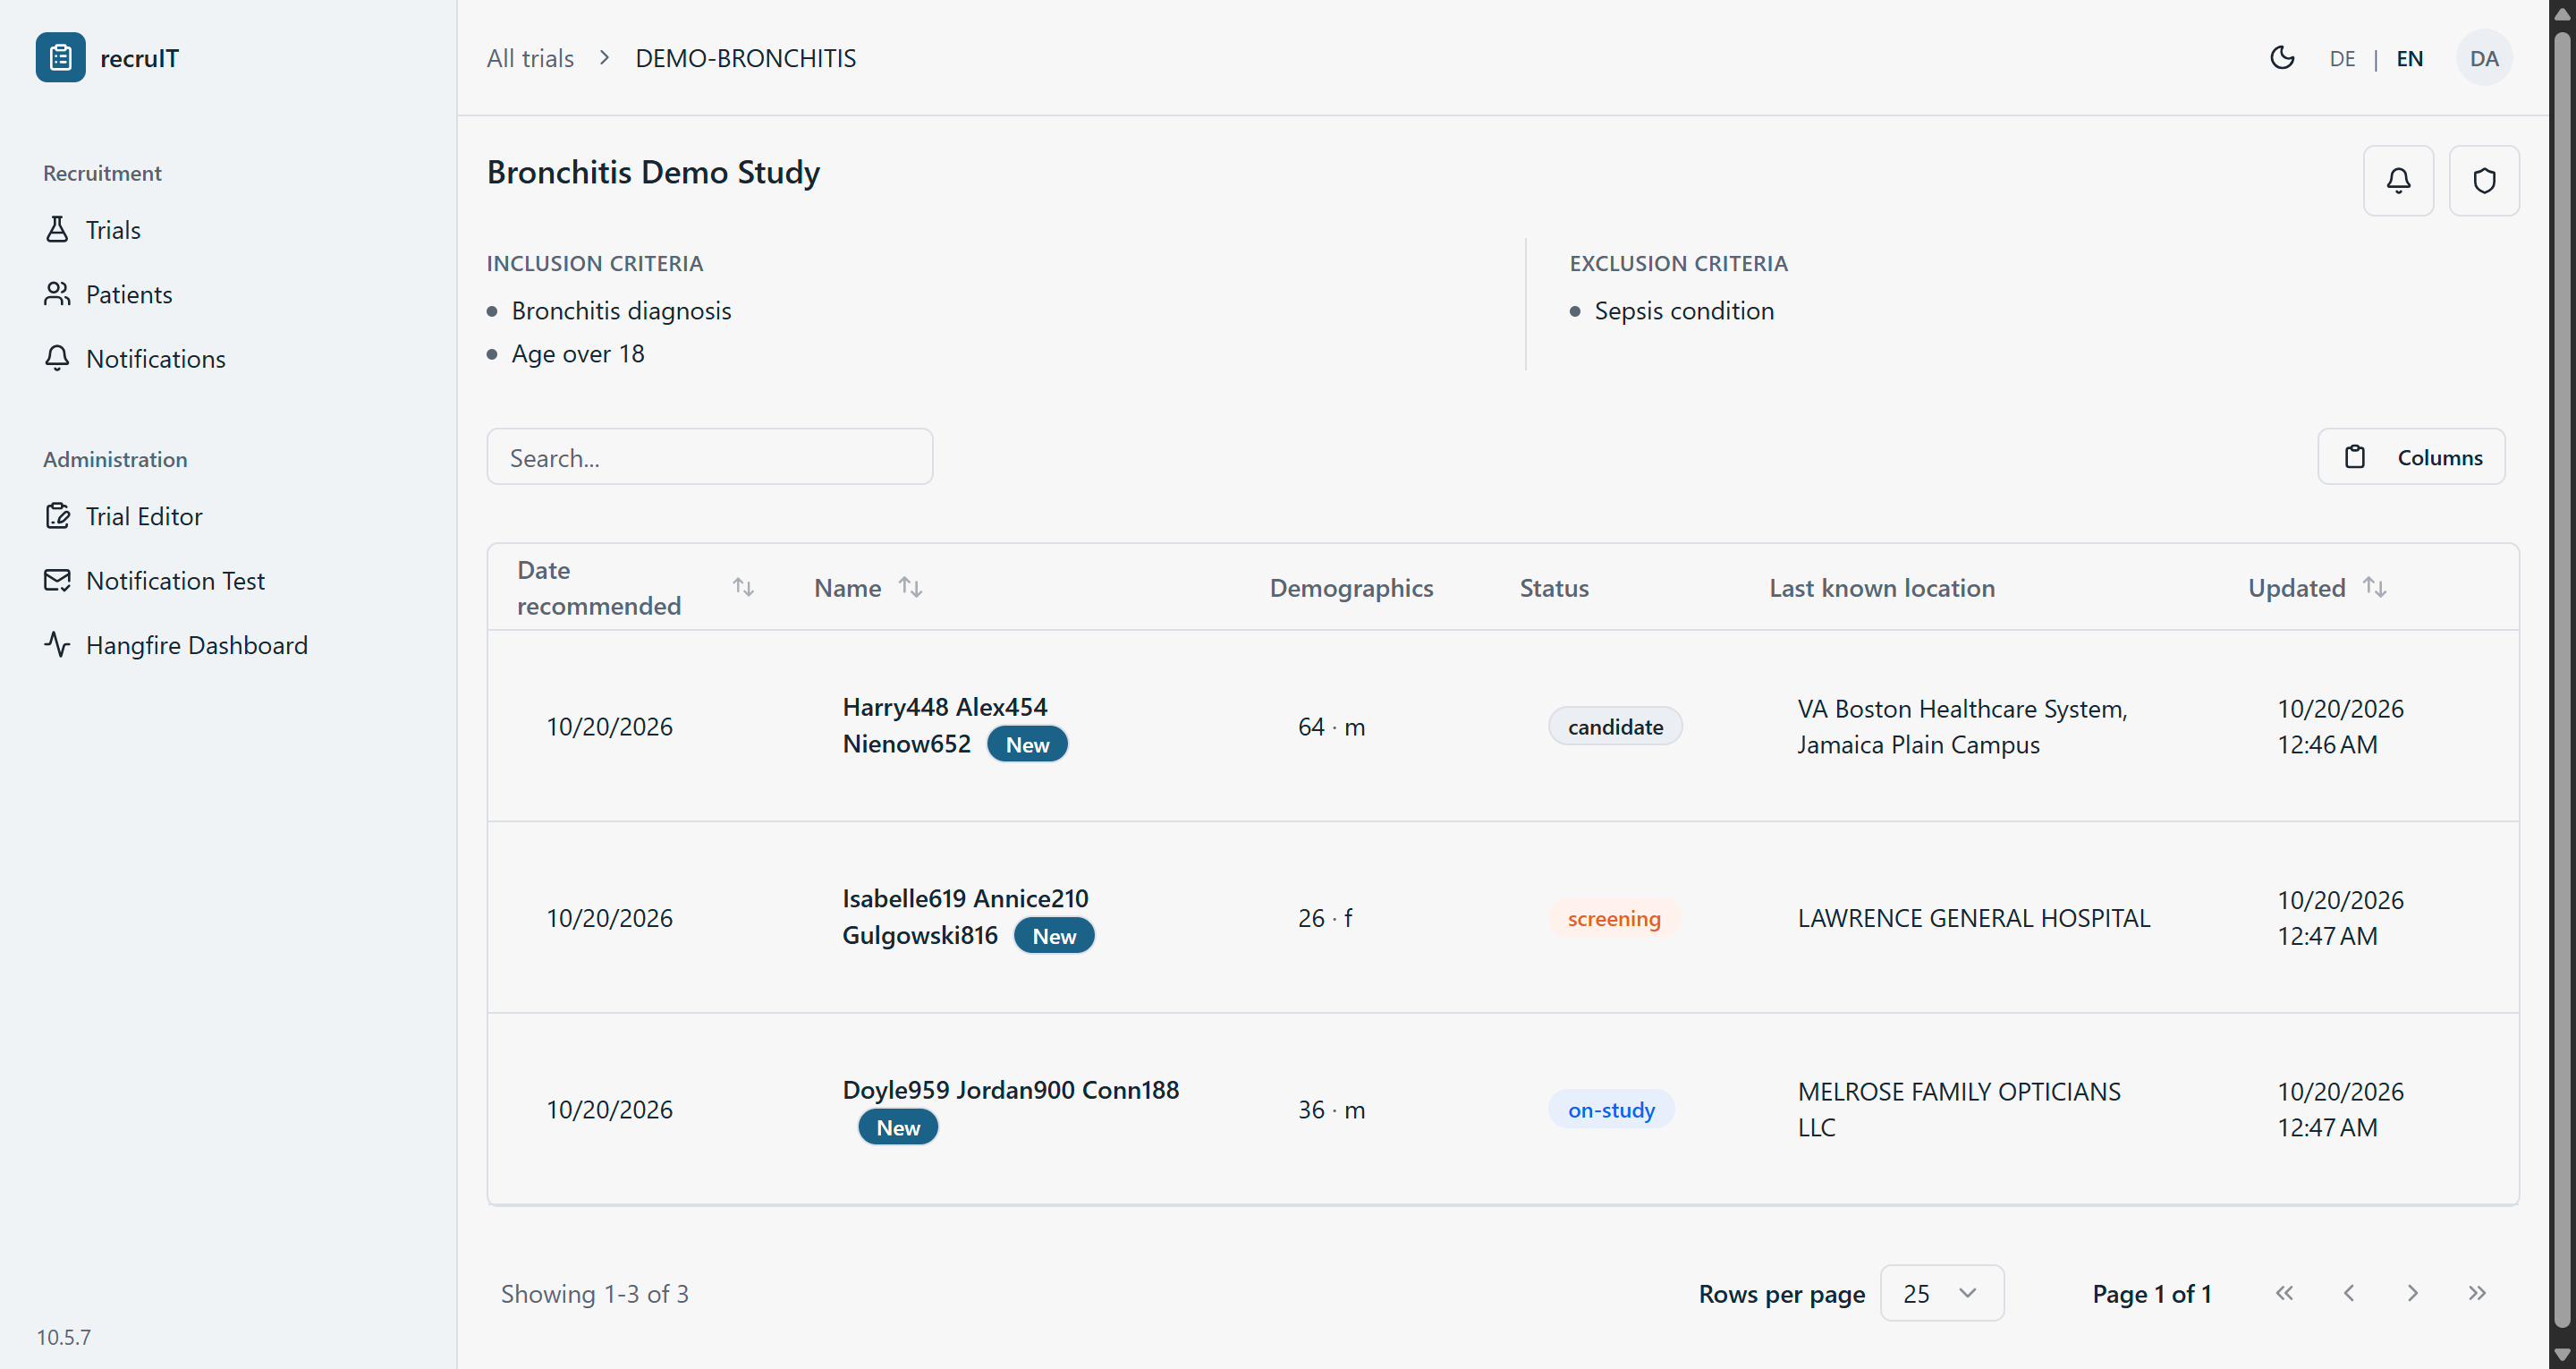Image resolution: width=2576 pixels, height=1369 pixels.
Task: Click VA Boston Healthcare System location cell
Action: click(1962, 727)
